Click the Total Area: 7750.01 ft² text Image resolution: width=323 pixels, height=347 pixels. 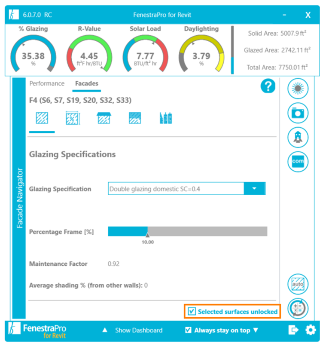(x=277, y=67)
